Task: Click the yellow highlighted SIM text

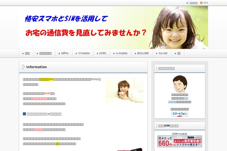Action: [x=46, y=79]
